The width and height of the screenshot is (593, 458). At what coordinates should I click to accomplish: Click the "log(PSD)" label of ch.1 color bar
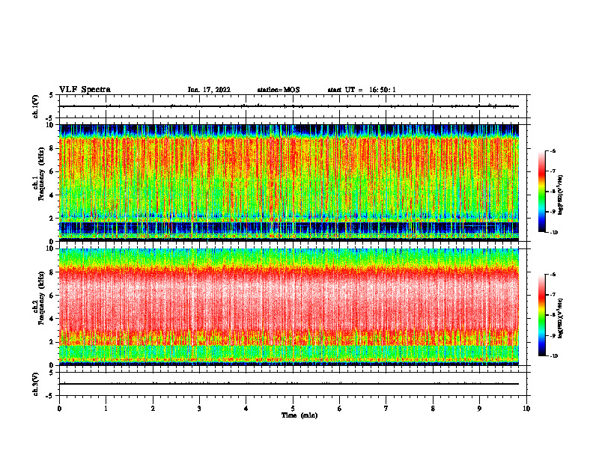point(561,195)
